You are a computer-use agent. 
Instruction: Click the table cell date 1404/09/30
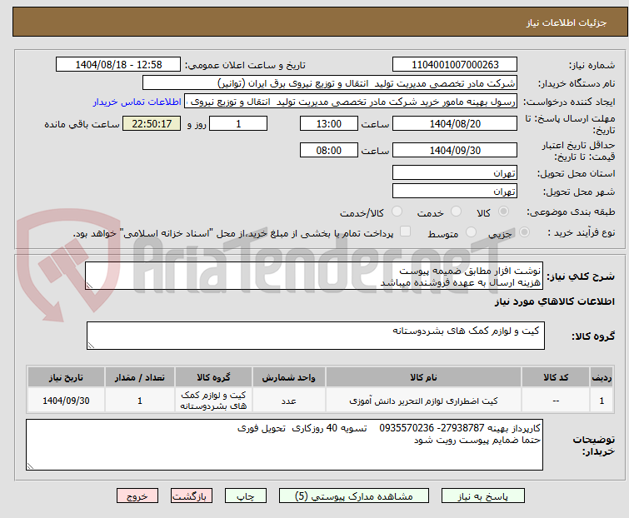(x=66, y=401)
